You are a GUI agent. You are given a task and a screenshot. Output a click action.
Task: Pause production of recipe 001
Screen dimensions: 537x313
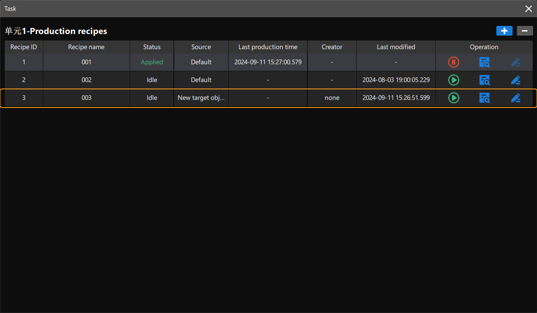(x=453, y=62)
